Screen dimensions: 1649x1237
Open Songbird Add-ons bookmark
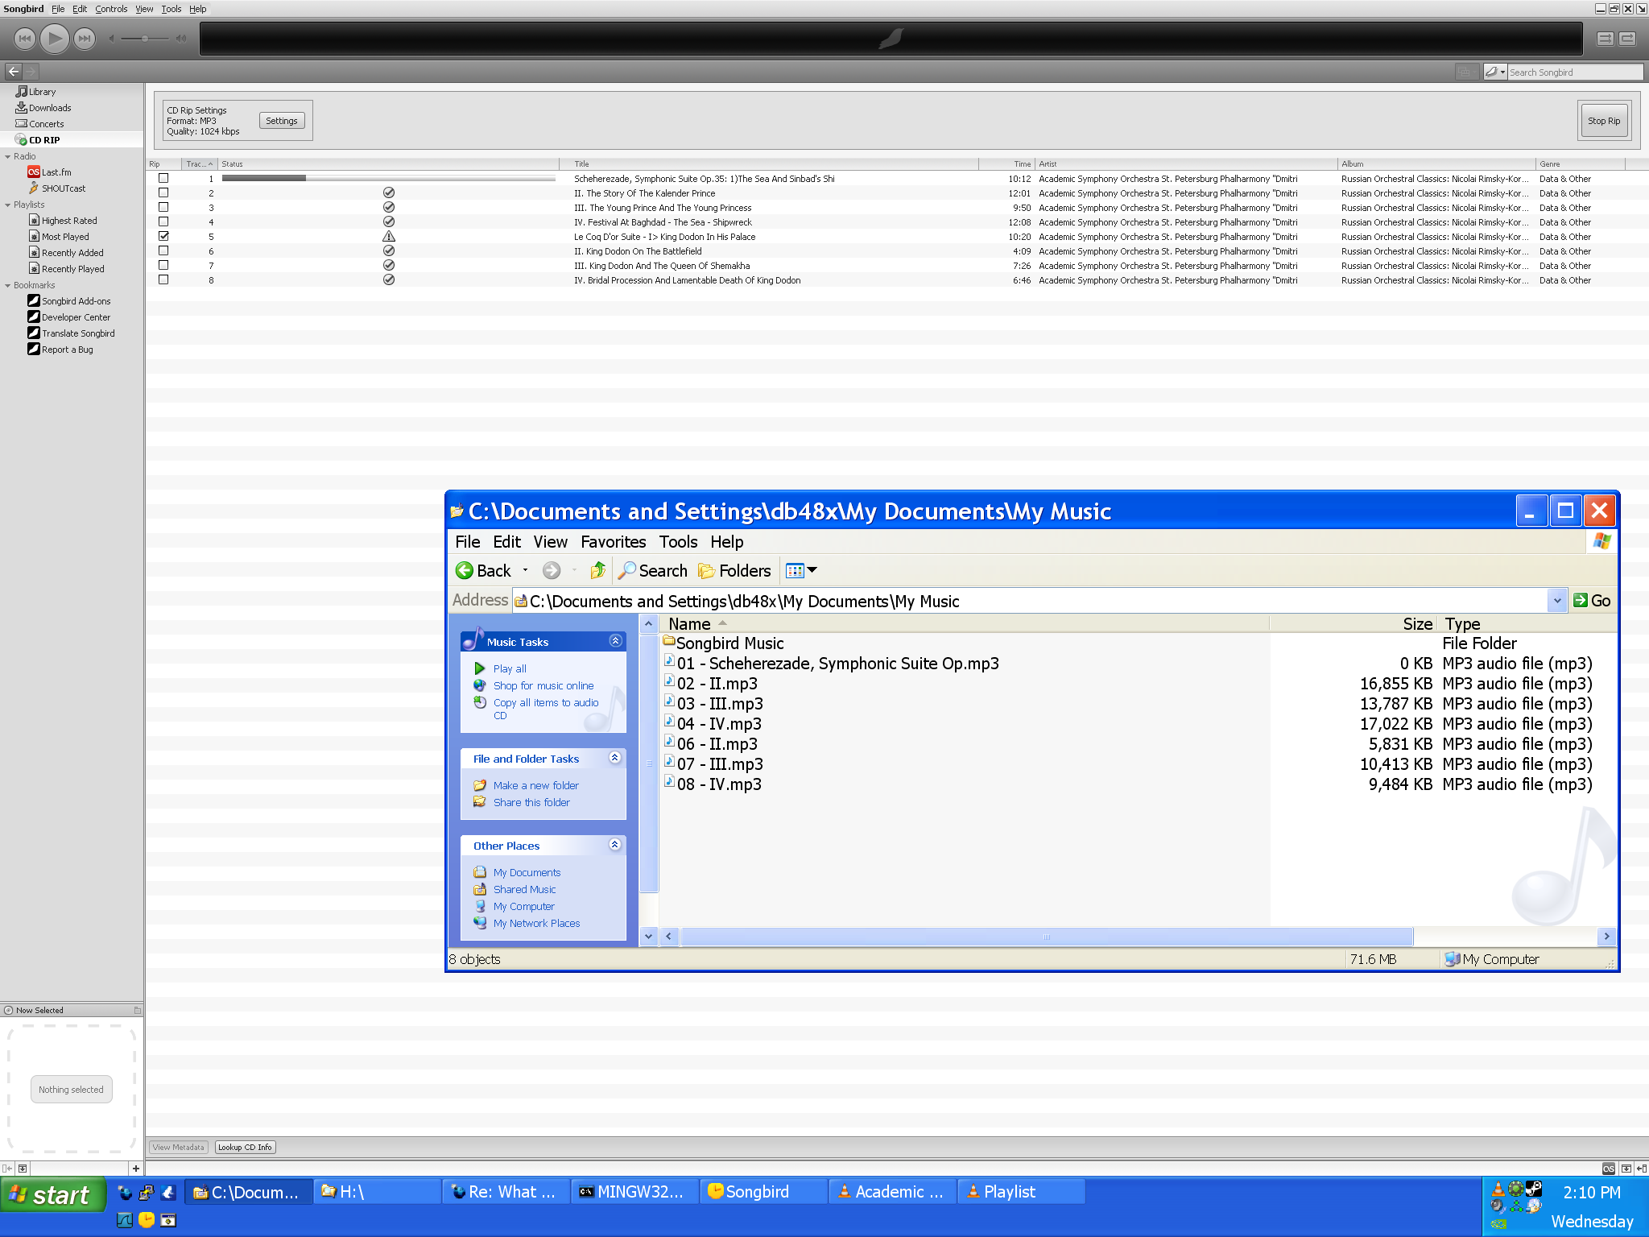tap(76, 301)
